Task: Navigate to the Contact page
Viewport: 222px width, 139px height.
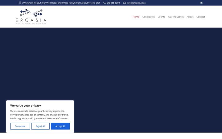Action: [x=200, y=17]
